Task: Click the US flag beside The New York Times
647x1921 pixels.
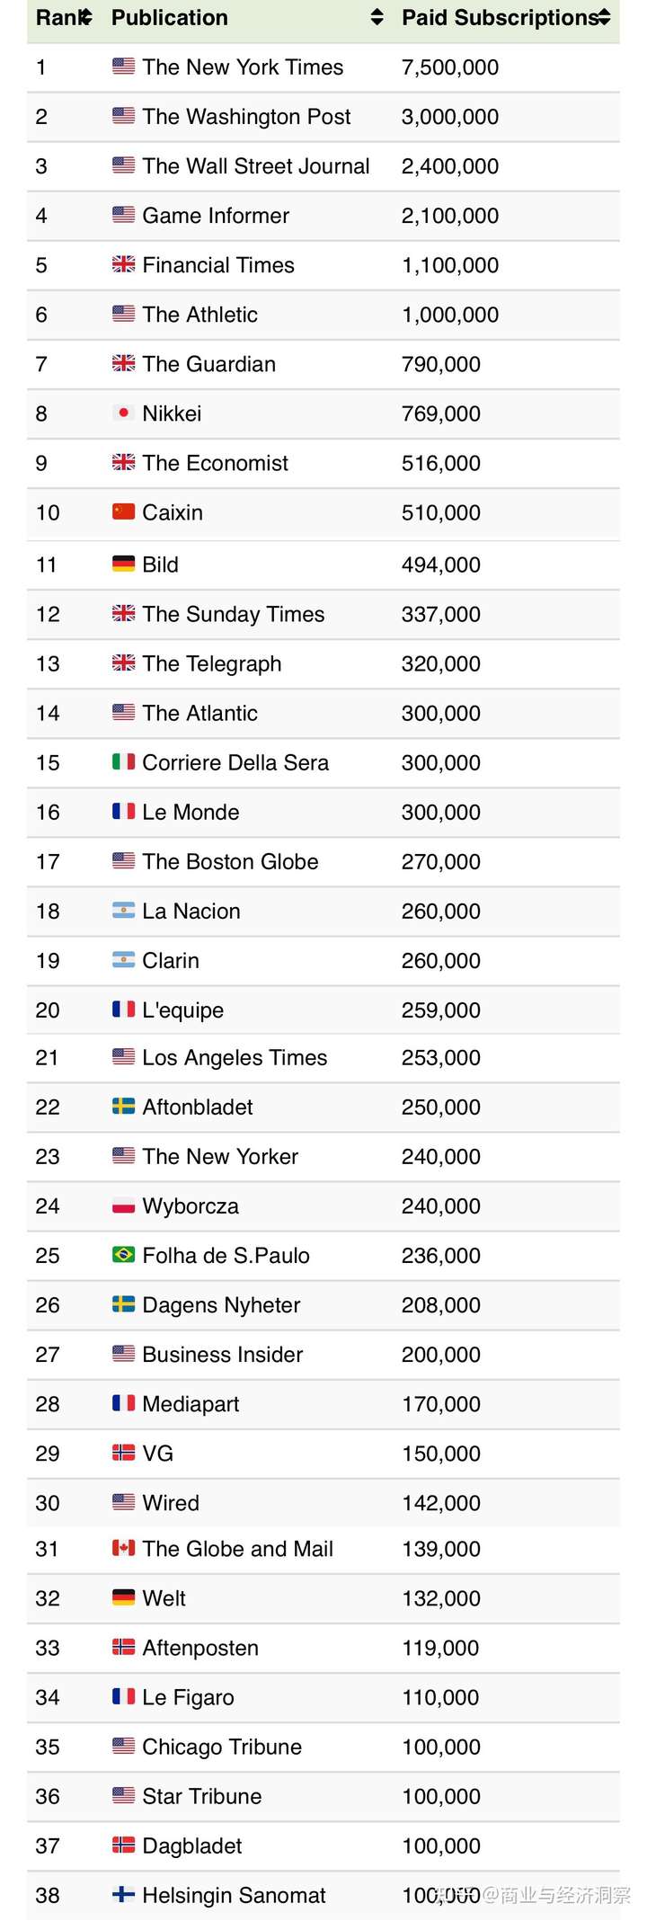Action: point(124,67)
